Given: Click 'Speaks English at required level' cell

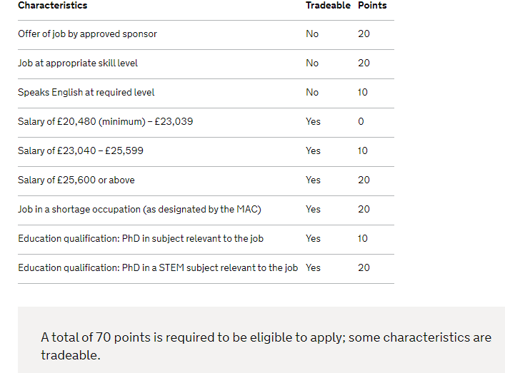Looking at the screenshot, I should [x=86, y=93].
